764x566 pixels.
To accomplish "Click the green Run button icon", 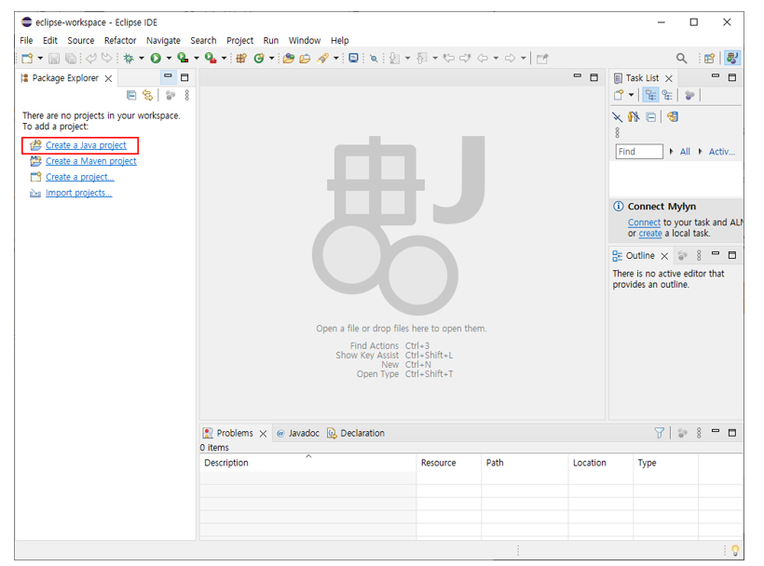I will (156, 59).
